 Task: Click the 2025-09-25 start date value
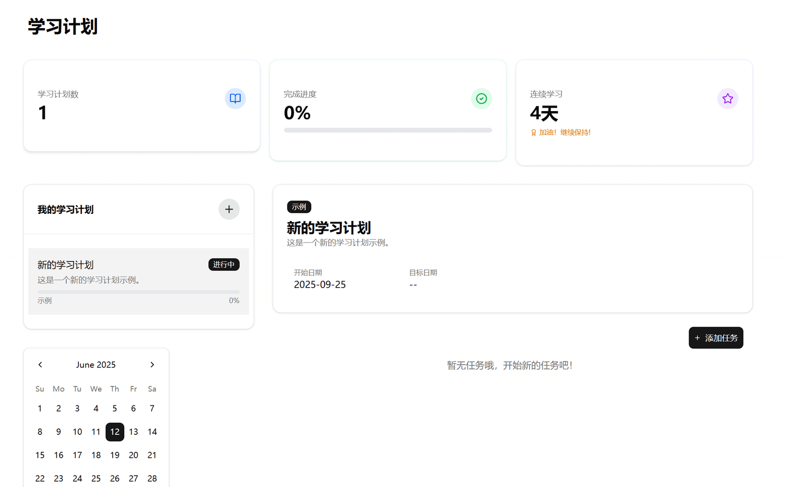pyautogui.click(x=320, y=285)
